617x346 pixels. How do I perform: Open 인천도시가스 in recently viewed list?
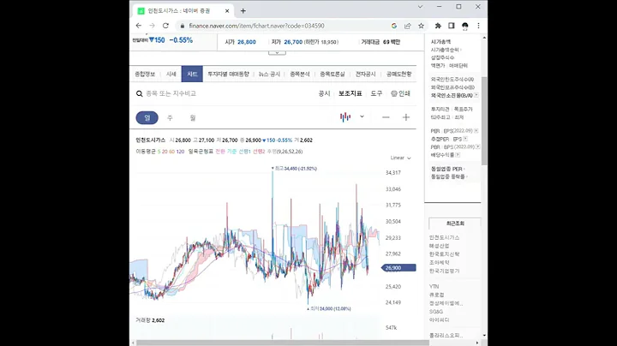(444, 237)
